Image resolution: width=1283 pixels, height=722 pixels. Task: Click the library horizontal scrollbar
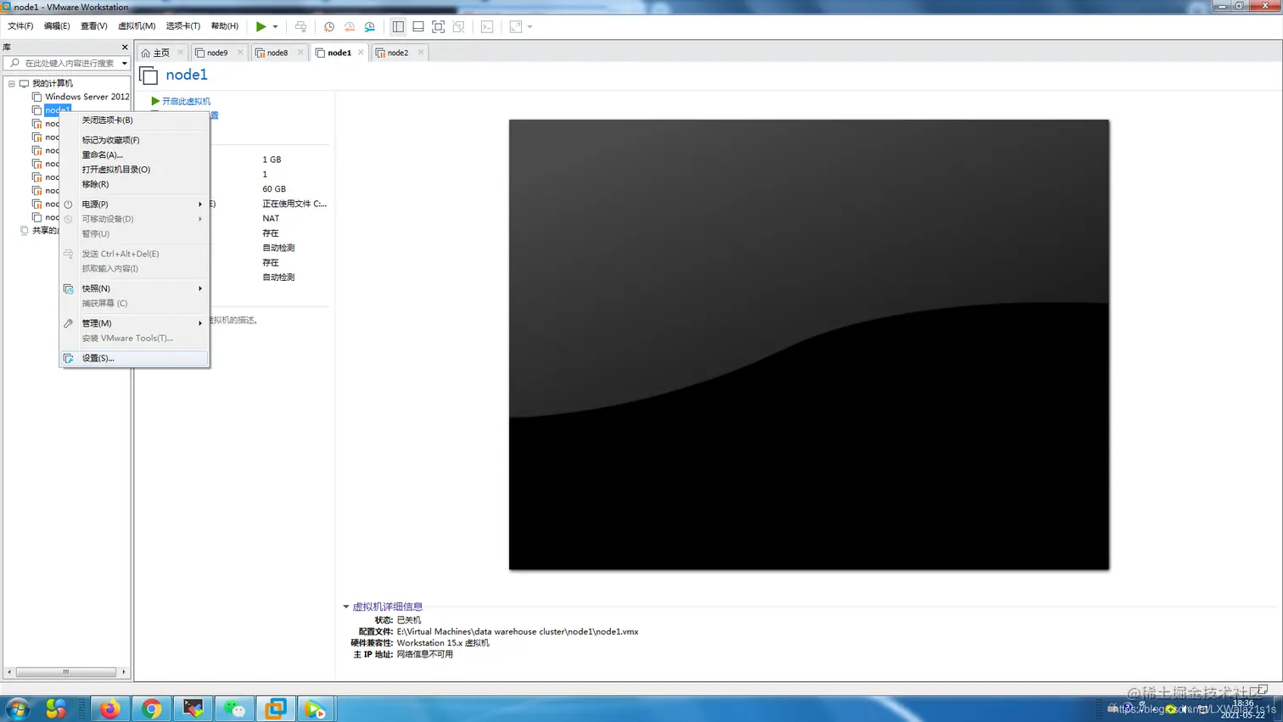[x=66, y=672]
